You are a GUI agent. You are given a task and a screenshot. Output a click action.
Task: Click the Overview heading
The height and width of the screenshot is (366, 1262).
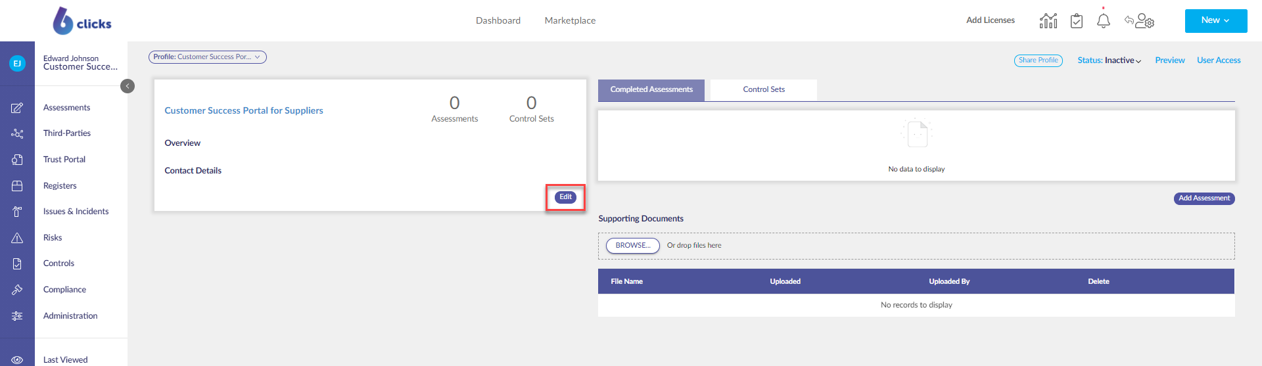[x=183, y=143]
